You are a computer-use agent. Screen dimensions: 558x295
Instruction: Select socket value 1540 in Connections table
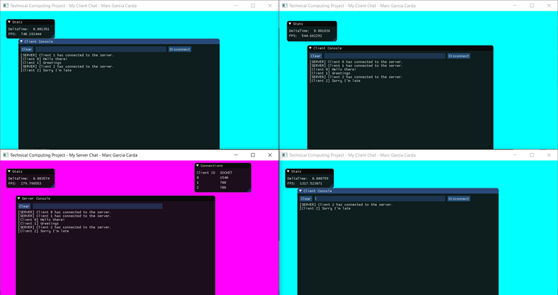(x=224, y=178)
